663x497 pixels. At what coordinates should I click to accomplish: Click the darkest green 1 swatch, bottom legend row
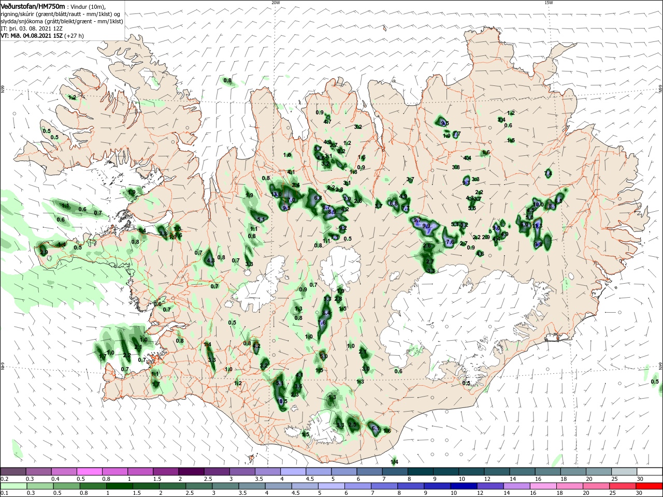pyautogui.click(x=119, y=486)
